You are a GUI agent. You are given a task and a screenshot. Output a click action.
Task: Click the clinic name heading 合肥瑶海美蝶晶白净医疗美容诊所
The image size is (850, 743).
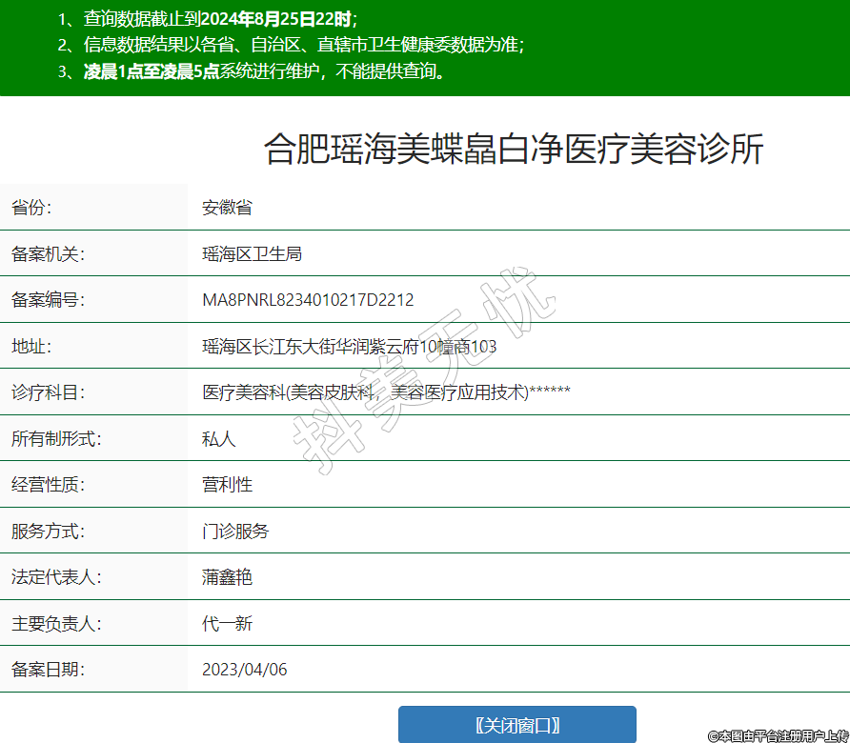[x=514, y=150]
